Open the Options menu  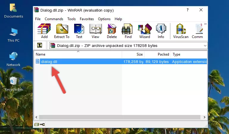click(104, 19)
